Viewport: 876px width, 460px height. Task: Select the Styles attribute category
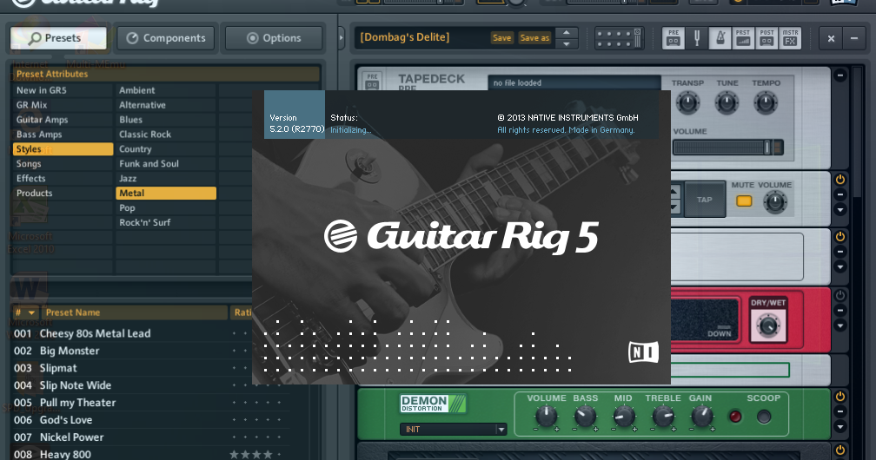pyautogui.click(x=63, y=149)
